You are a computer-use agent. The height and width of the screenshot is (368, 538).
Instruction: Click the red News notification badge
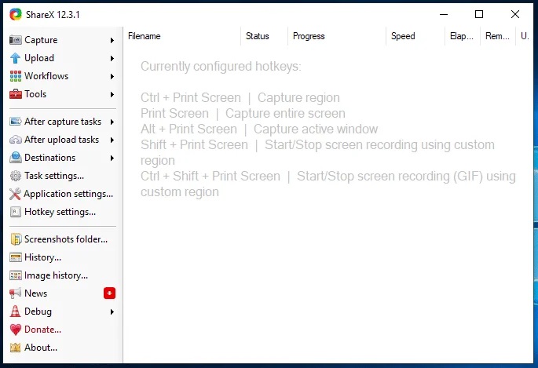coord(109,293)
